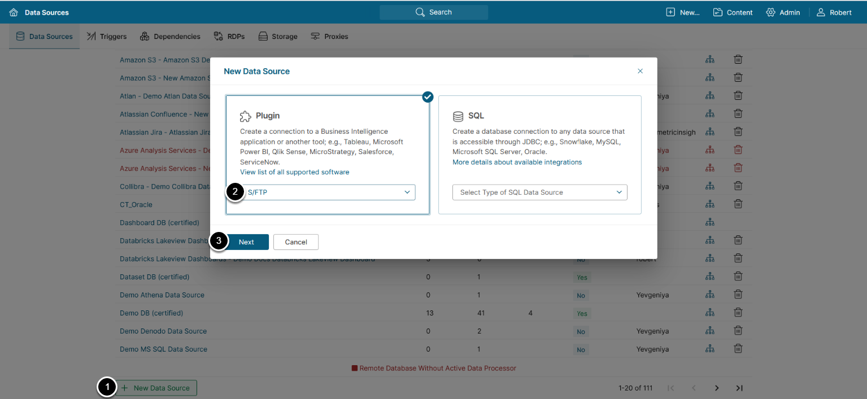The image size is (867, 399).
Task: Switch to the Triggers tab
Action: 107,37
